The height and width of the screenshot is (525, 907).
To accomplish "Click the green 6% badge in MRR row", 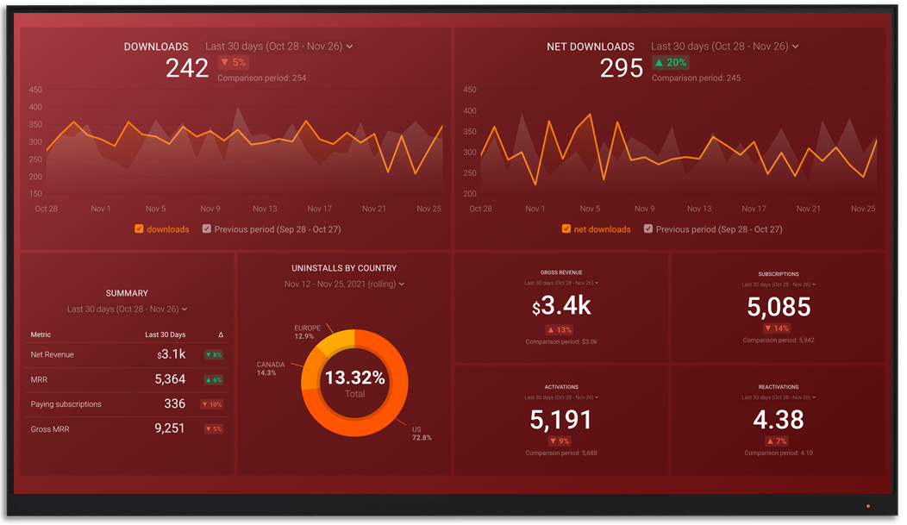I will 213,379.
